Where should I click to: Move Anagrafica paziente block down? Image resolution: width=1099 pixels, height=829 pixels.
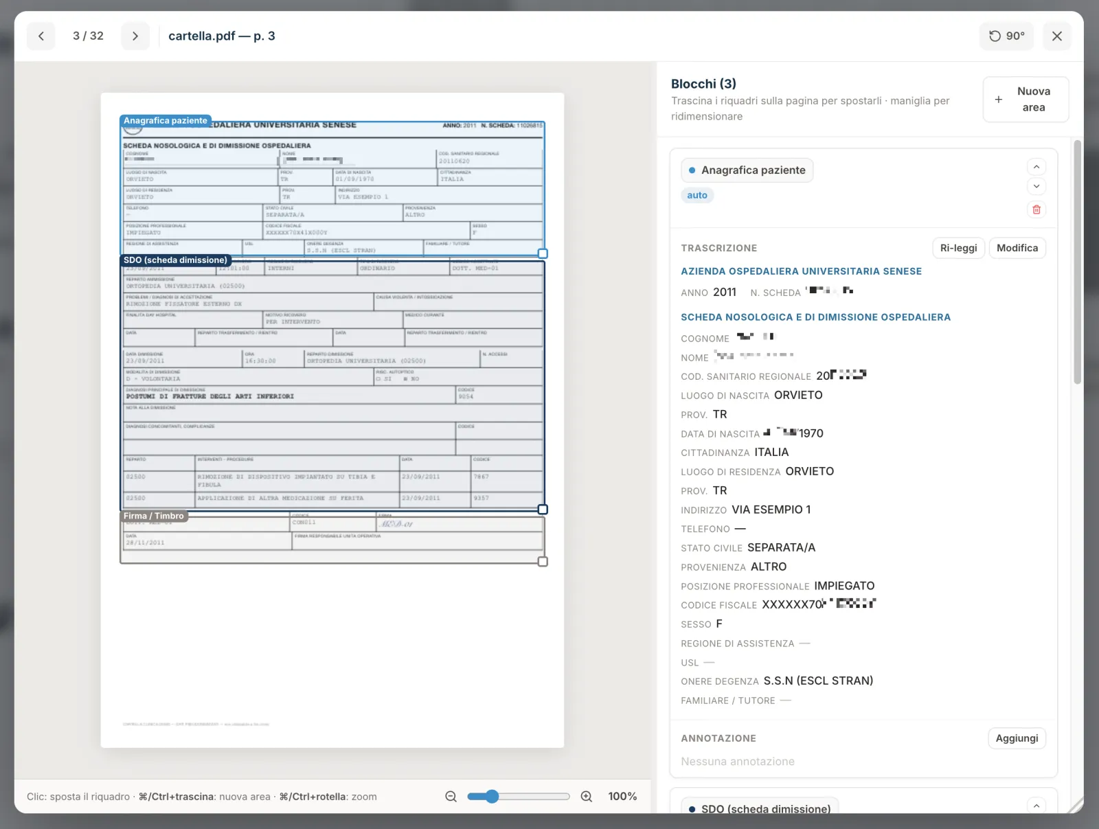tap(1036, 186)
